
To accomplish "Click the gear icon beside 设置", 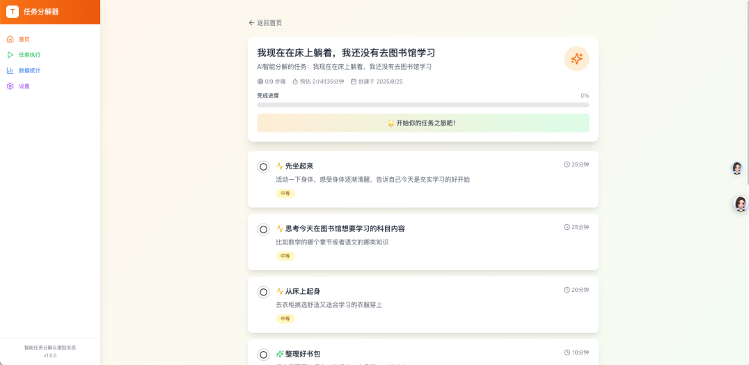I will pyautogui.click(x=10, y=86).
